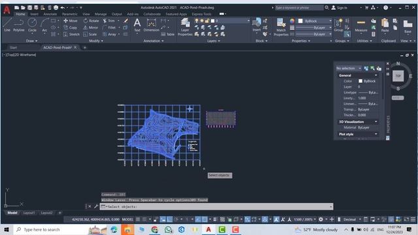Click the Copy command
This screenshot has height=235, width=418.
(71, 27)
